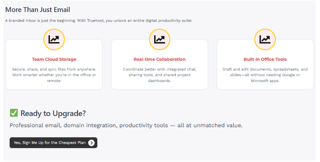Click the arrow circle icon in signup button
The image size is (320, 162).
click(91, 143)
